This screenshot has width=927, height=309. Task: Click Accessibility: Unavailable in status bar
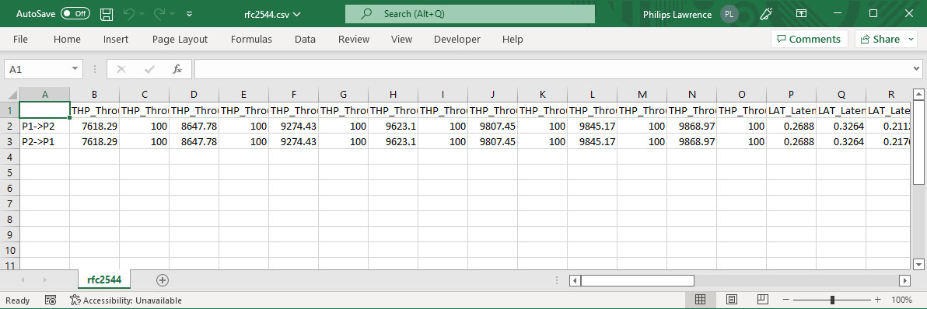125,300
